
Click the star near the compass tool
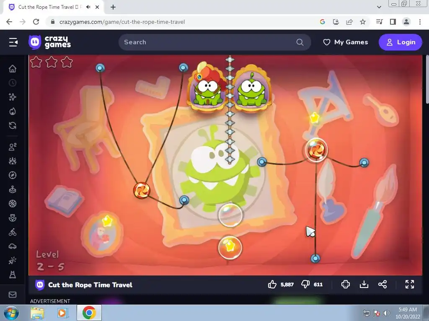pyautogui.click(x=314, y=118)
